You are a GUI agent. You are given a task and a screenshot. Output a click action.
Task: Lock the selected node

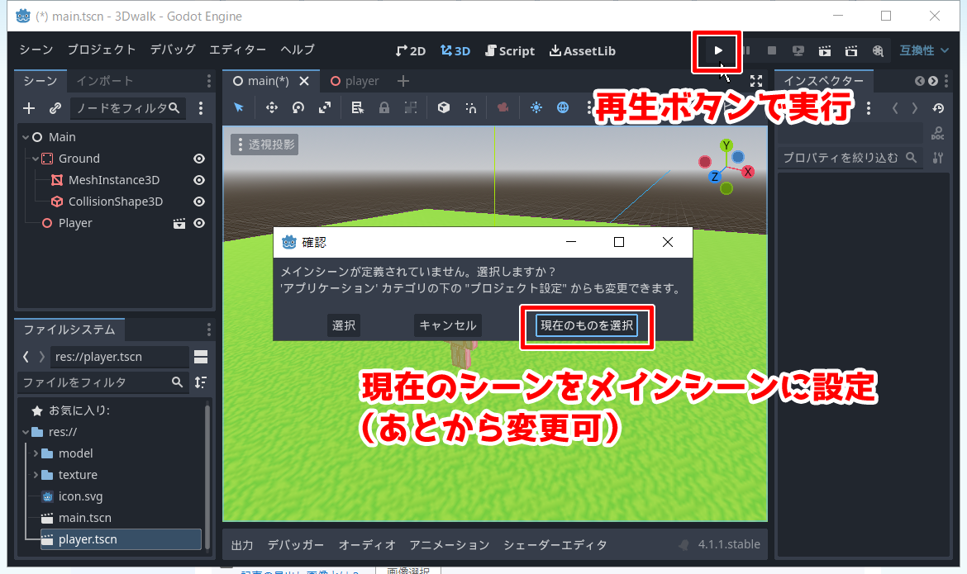[384, 108]
